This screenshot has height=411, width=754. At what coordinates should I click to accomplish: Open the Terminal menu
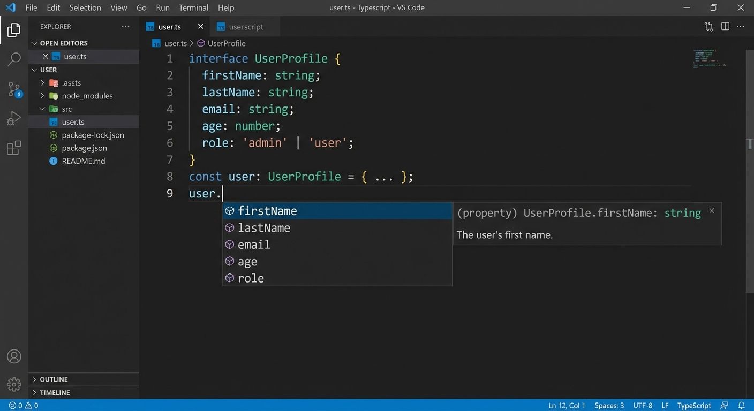(x=193, y=7)
